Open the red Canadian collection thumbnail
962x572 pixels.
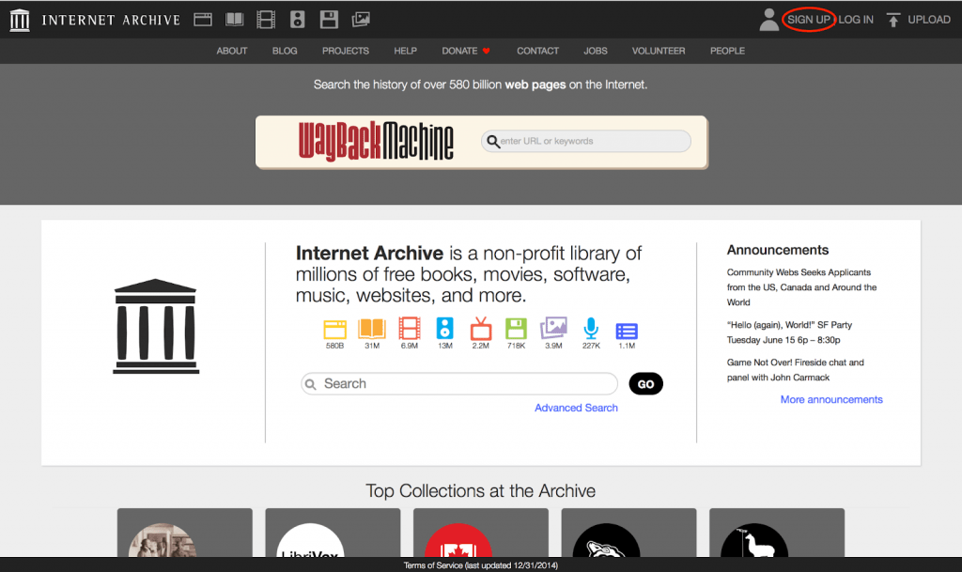tap(481, 533)
